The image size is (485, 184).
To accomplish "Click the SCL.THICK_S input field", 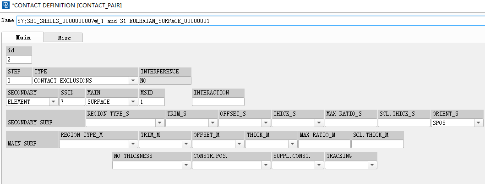I will (404, 123).
